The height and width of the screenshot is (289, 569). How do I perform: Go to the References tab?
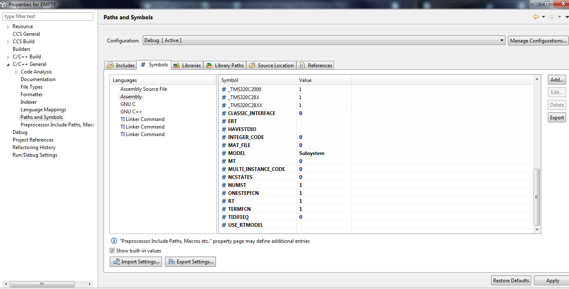click(315, 65)
